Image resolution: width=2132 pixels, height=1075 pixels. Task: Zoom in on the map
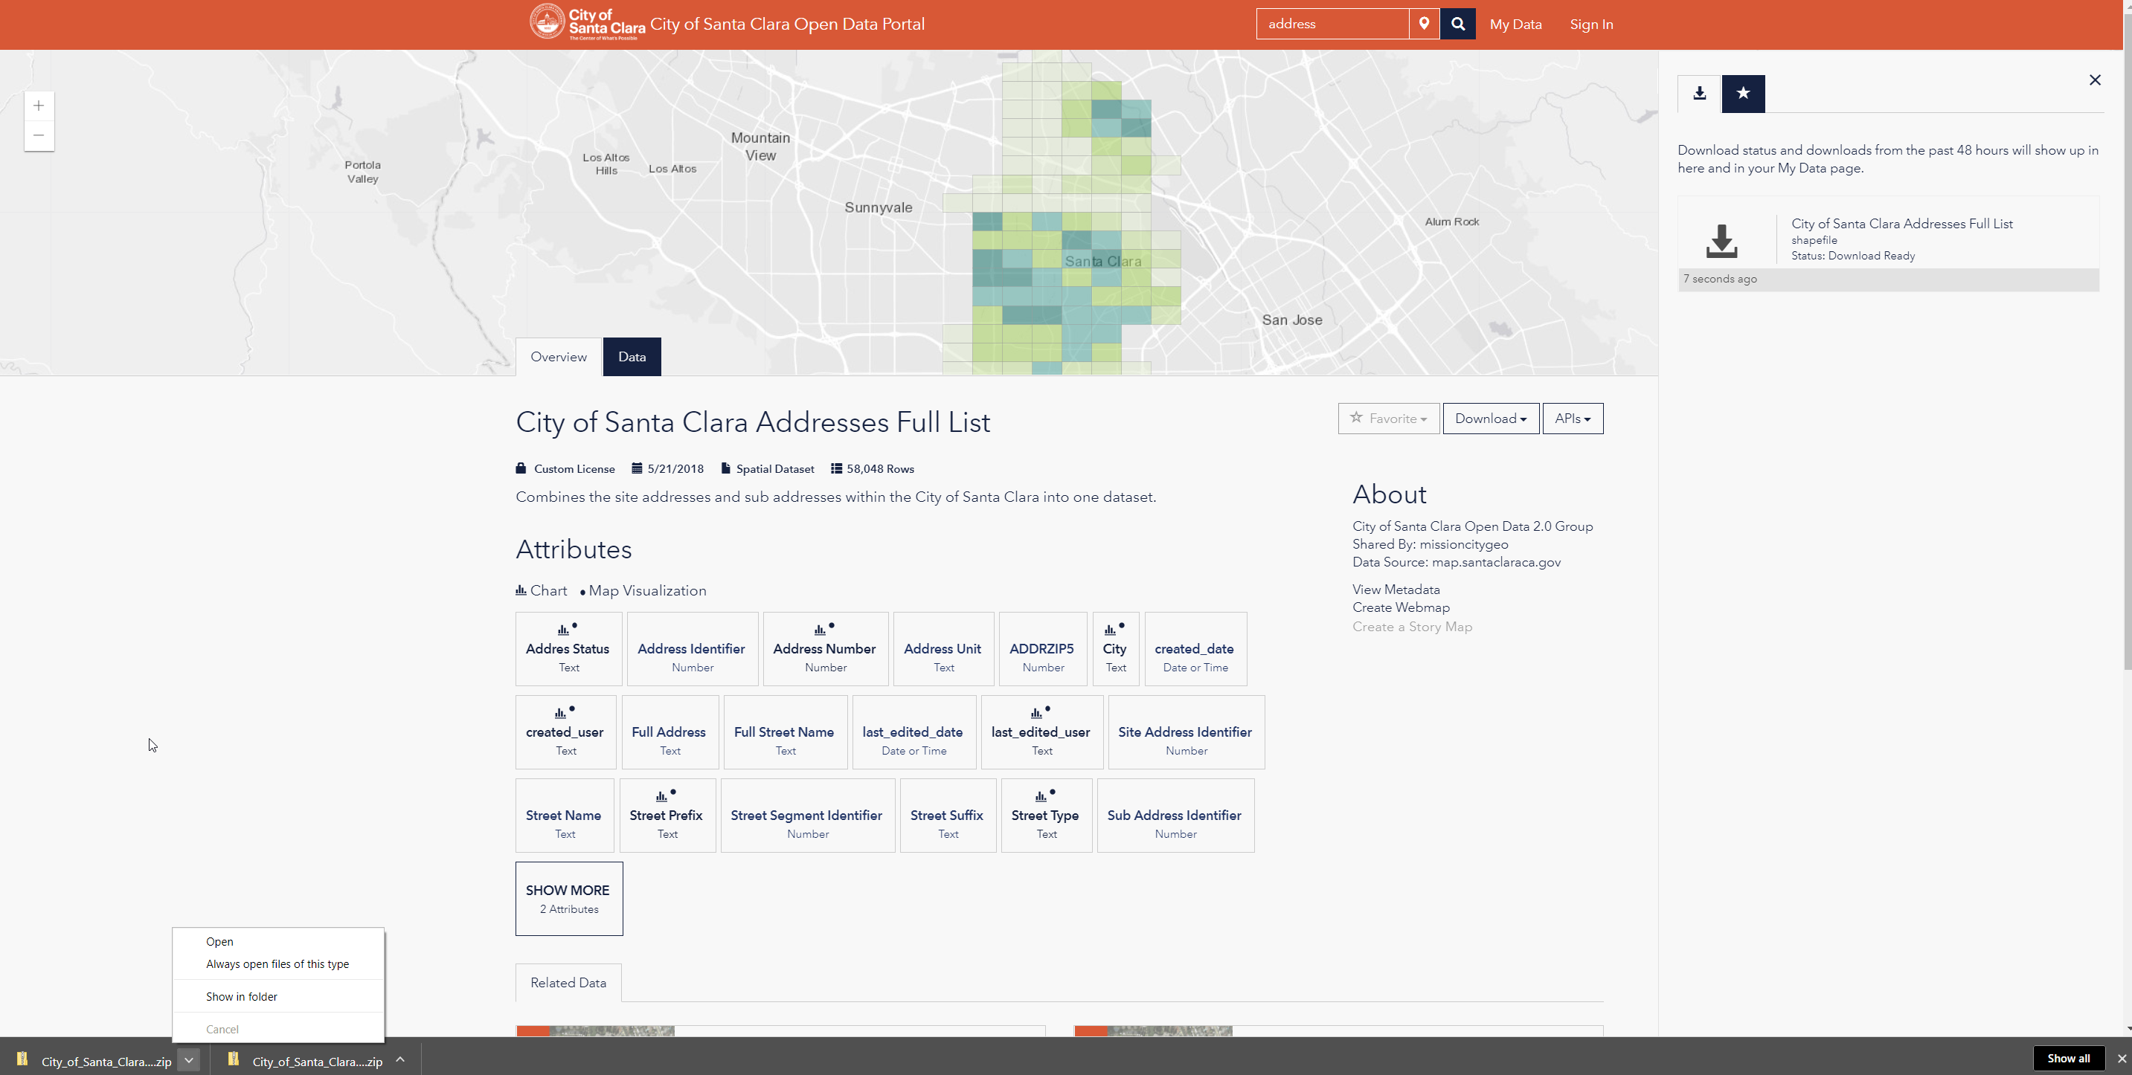[x=39, y=106]
